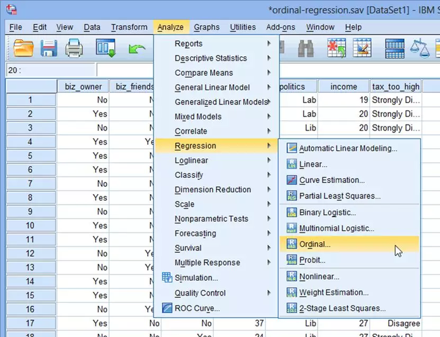The width and height of the screenshot is (440, 337).
Task: Click biz_owner cell in row 5
Action: (x=83, y=156)
